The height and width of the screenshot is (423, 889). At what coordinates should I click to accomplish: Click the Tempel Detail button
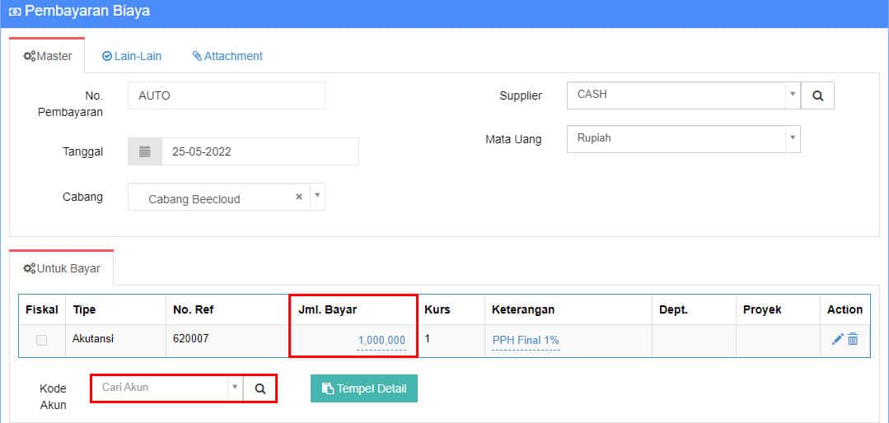364,388
